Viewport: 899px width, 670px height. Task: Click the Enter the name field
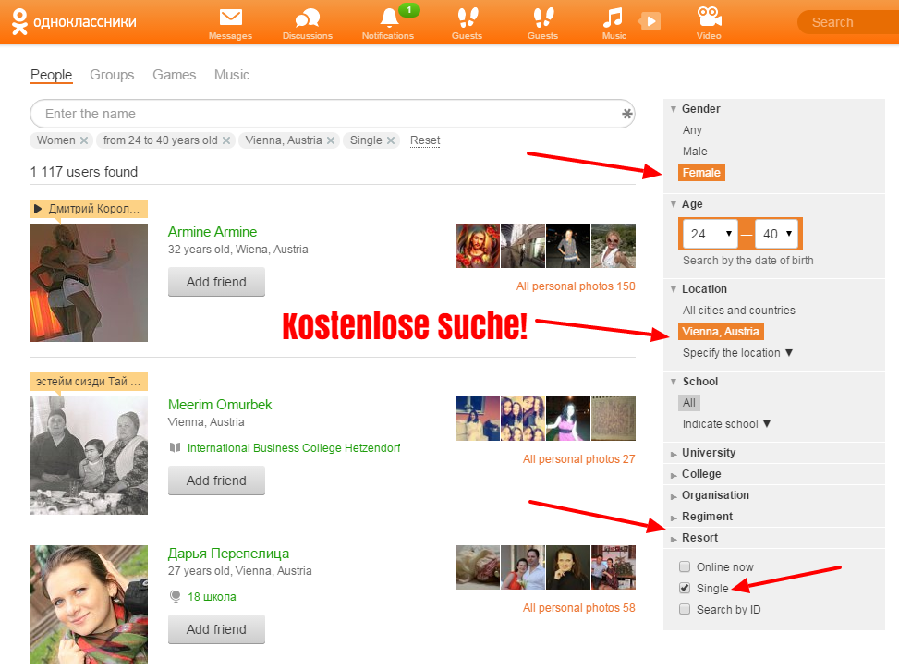tap(333, 114)
